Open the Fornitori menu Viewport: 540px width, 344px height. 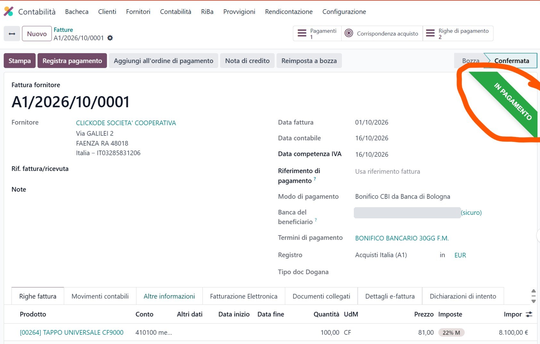pyautogui.click(x=138, y=12)
